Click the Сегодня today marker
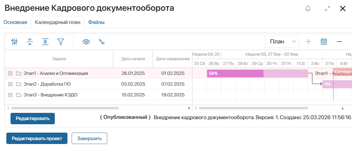This screenshot has width=352, height=147. [343, 72]
